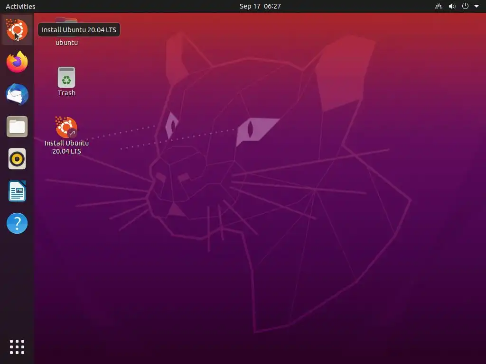Launch Install Ubuntu 20.04 LTS from the dock

click(17, 30)
